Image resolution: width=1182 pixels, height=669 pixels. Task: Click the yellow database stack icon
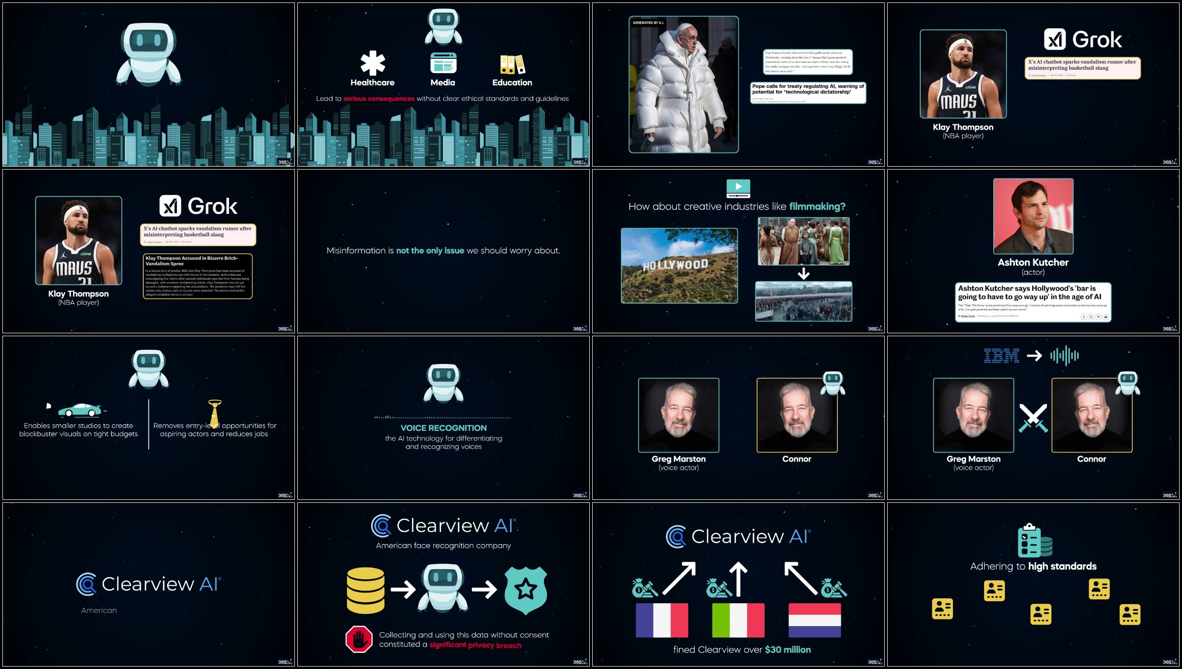pos(365,590)
